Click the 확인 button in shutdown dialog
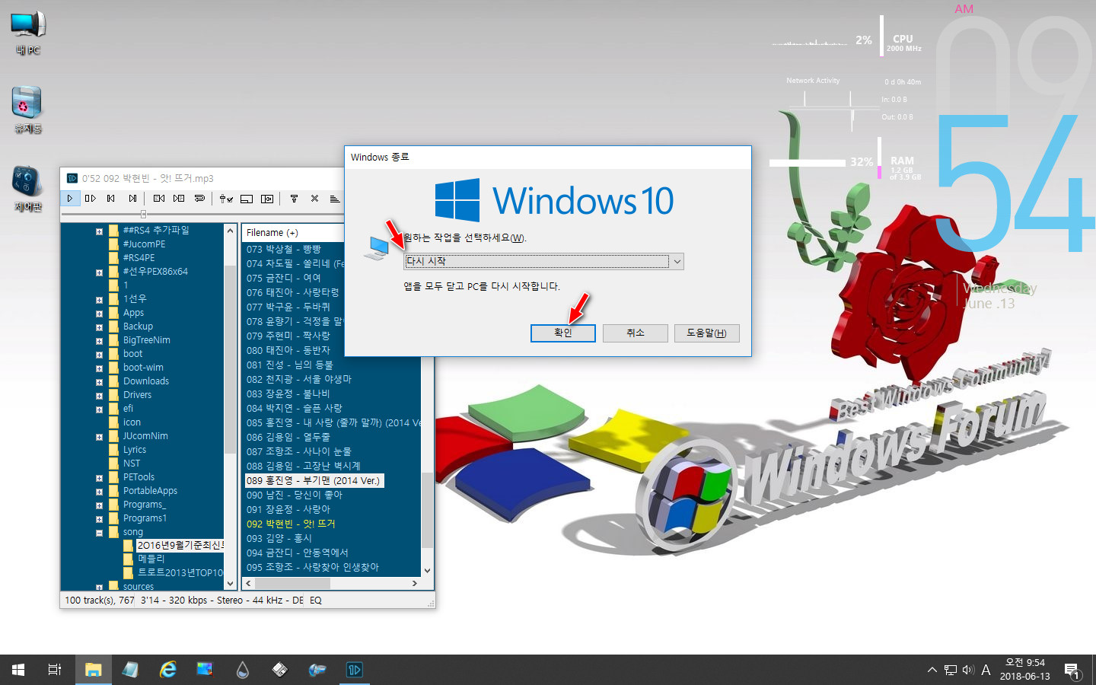 [562, 333]
